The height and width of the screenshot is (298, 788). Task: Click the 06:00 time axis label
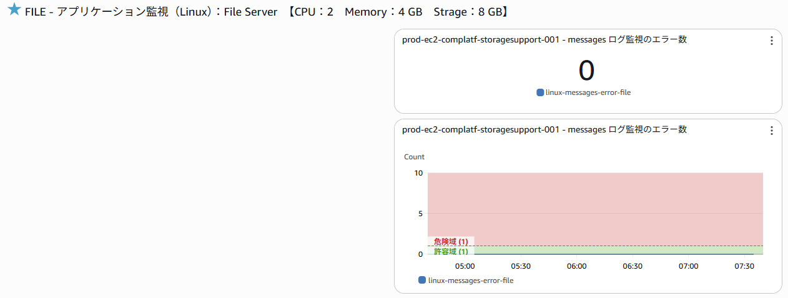[576, 266]
